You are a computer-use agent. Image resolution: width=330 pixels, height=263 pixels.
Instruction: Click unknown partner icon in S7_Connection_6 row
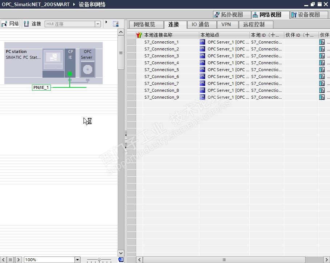click(322, 76)
